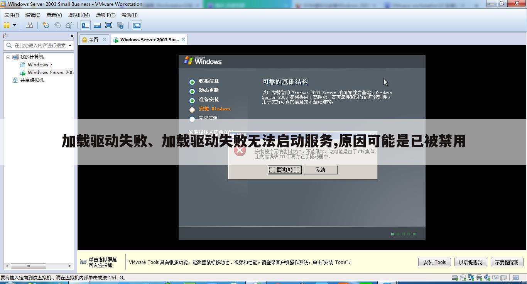The image size is (527, 284).
Task: Collapse the 我的计算机 tree node
Action: pos(8,57)
